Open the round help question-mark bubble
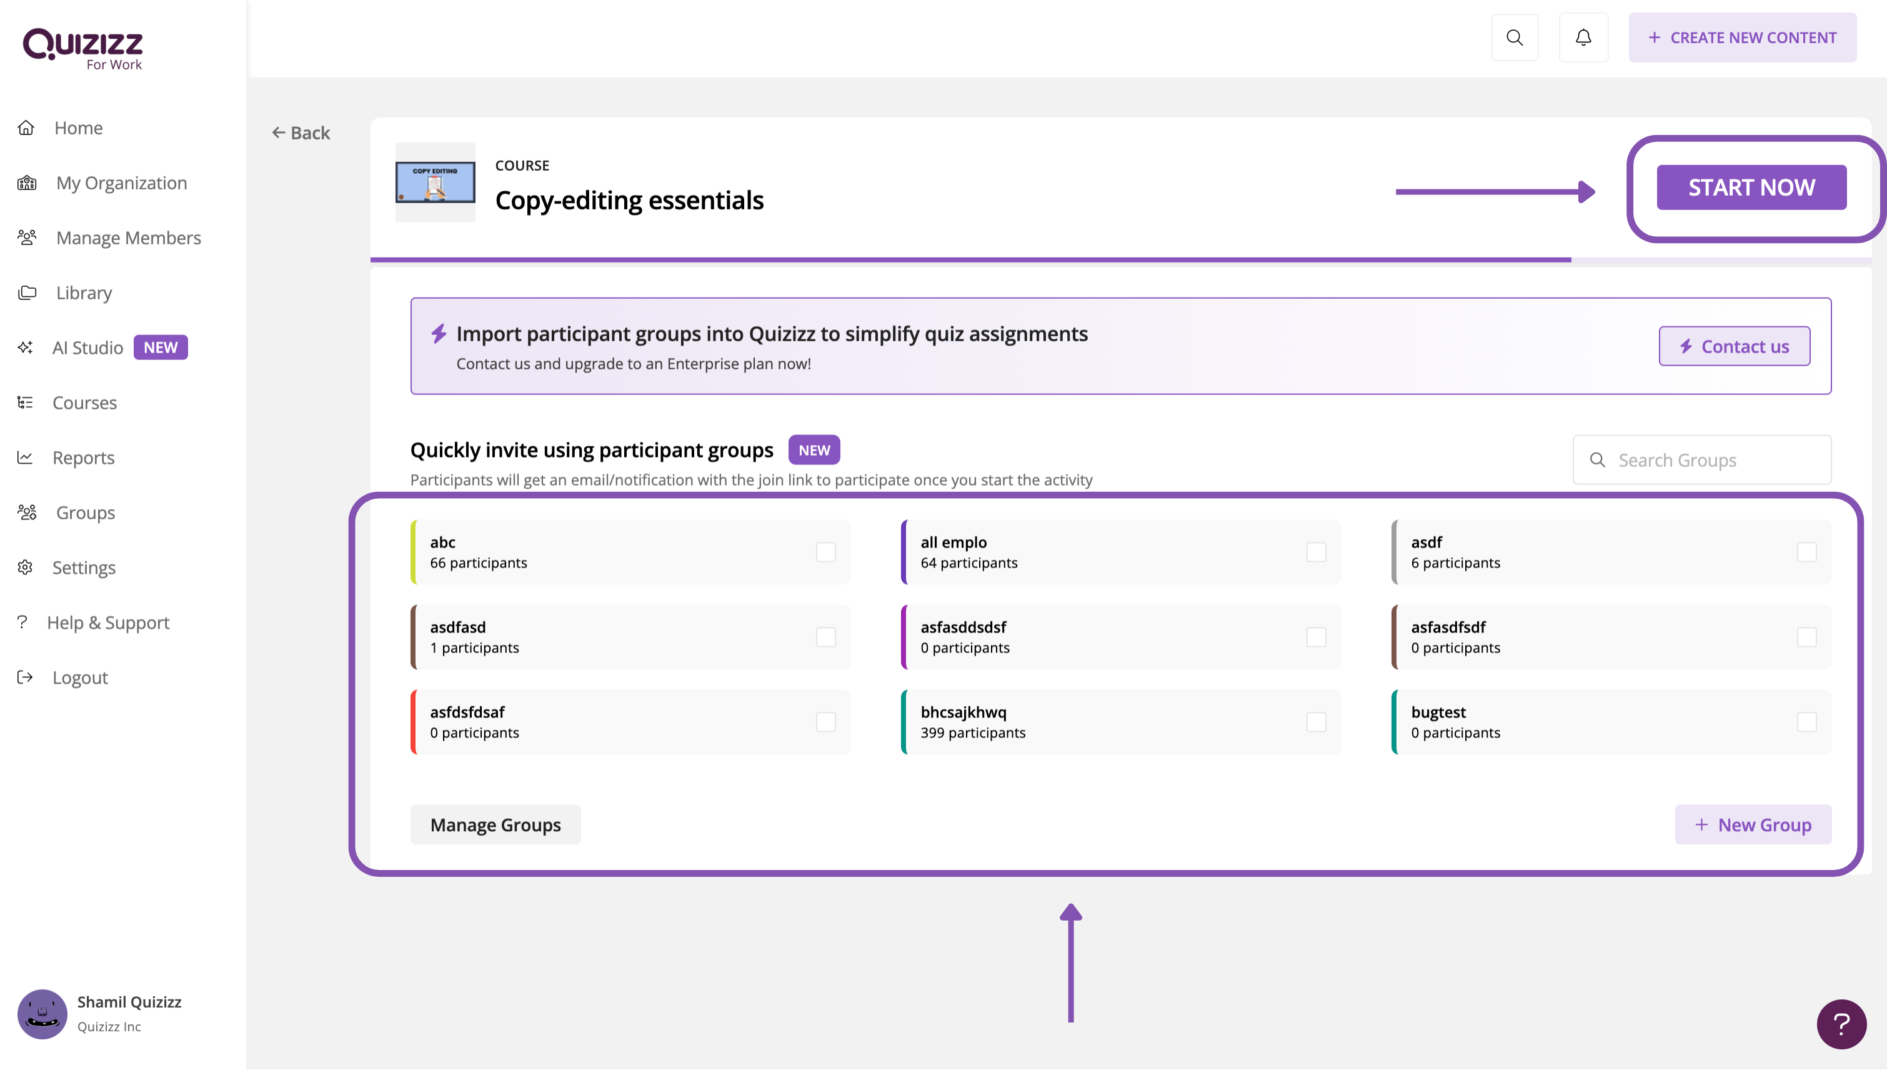The height and width of the screenshot is (1070, 1887). coord(1841,1024)
